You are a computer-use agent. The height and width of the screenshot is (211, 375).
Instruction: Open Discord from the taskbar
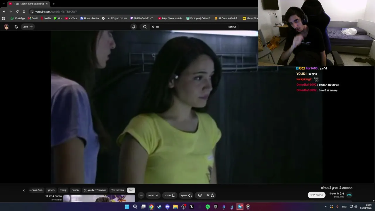click(167, 207)
